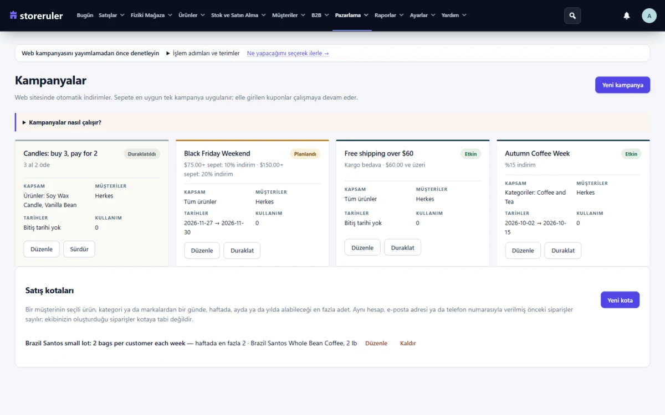
Task: Open the B2B dropdown menu
Action: pos(320,15)
